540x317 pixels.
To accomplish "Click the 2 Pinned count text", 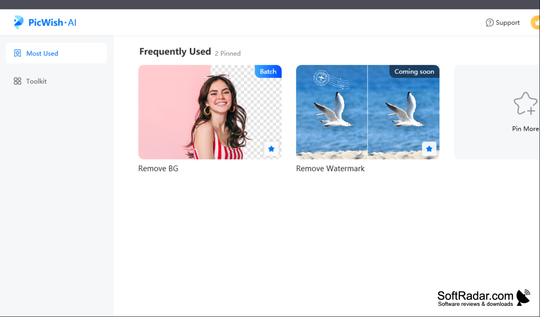I will 228,53.
